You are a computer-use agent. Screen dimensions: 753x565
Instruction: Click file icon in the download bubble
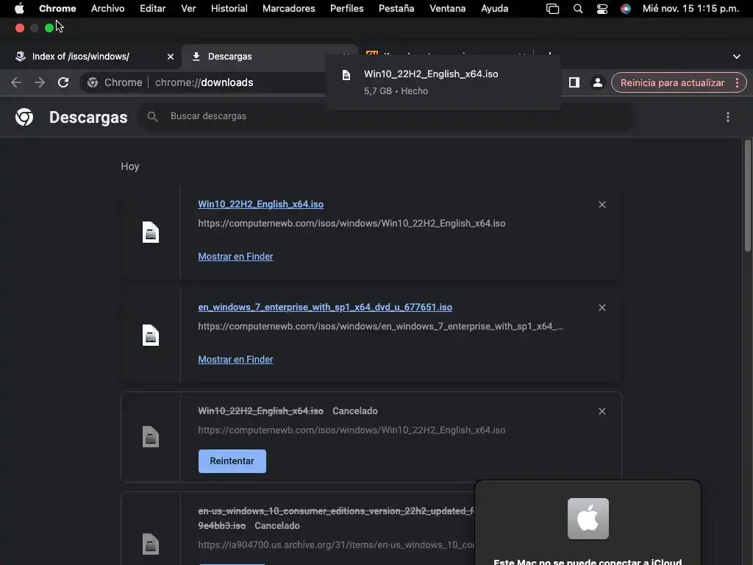point(346,76)
